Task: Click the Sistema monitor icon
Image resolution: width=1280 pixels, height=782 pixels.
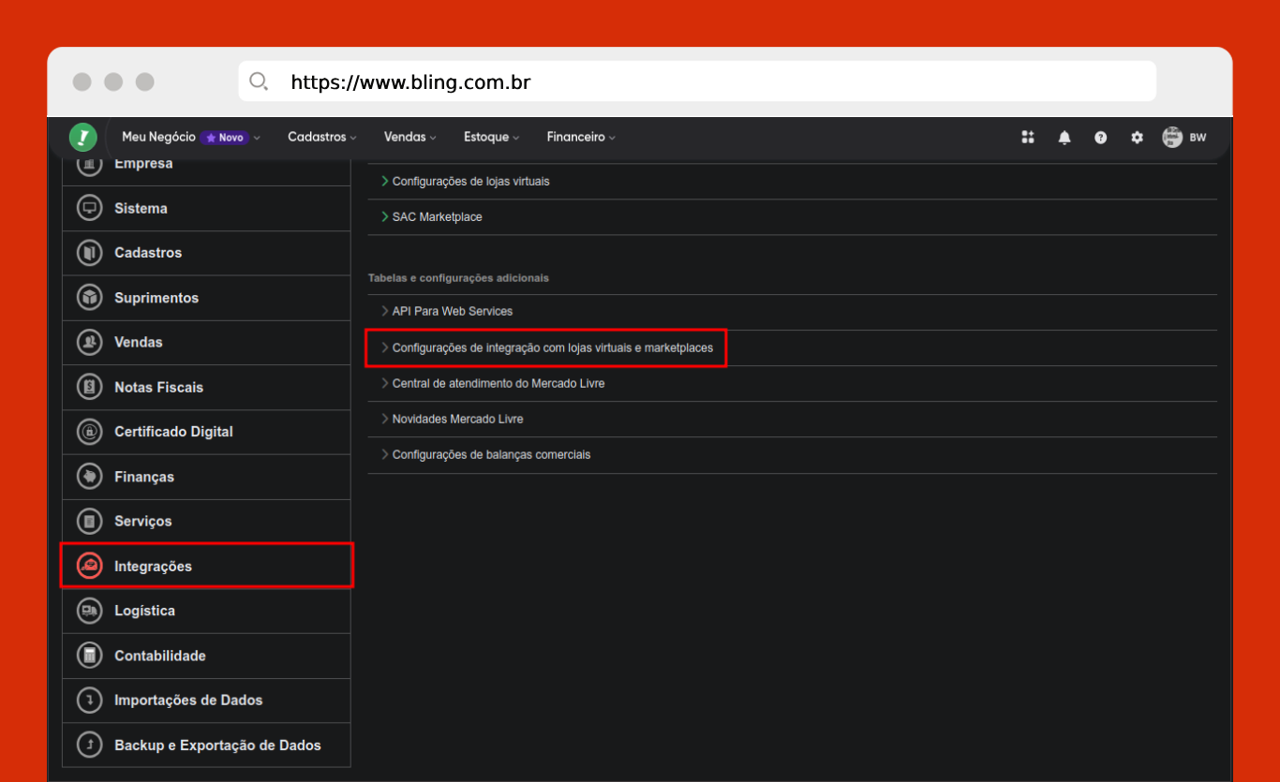Action: pos(89,208)
